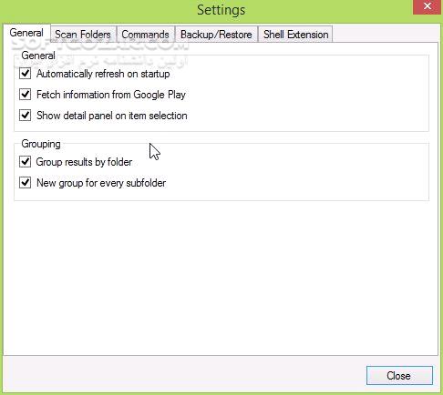
Task: Toggle Show detail panel on item selection checkbox
Action: 25,116
